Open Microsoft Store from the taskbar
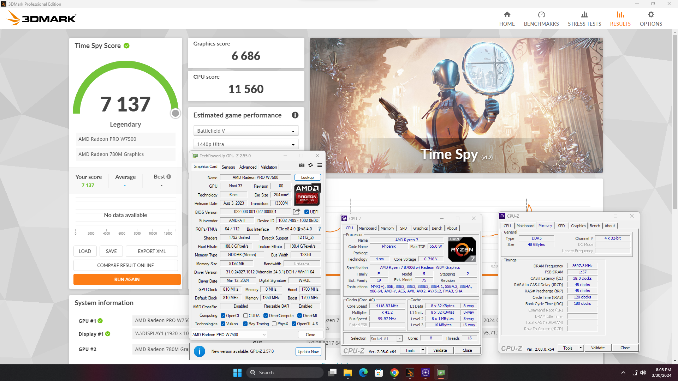678x381 pixels. (379, 373)
